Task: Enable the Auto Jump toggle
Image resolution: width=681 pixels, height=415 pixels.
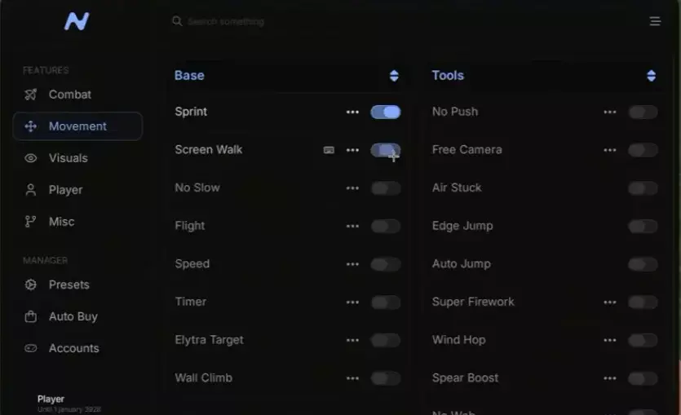Action: (x=643, y=264)
